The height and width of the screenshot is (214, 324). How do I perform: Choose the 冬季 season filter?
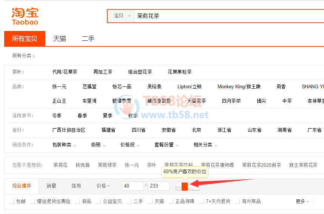coord(57,115)
